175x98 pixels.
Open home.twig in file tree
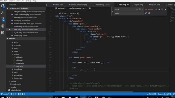[18, 78]
